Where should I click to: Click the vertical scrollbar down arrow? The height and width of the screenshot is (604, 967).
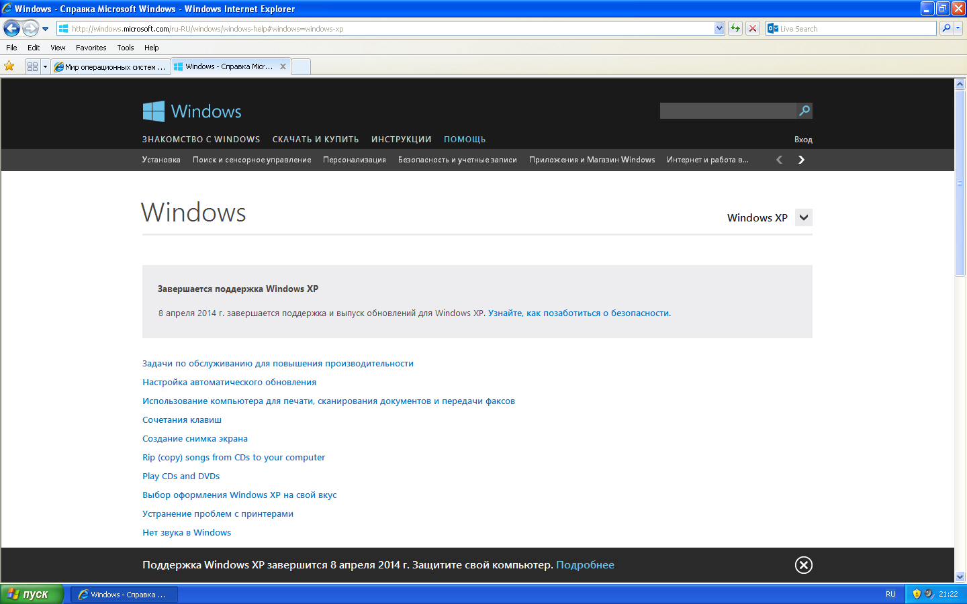click(960, 576)
